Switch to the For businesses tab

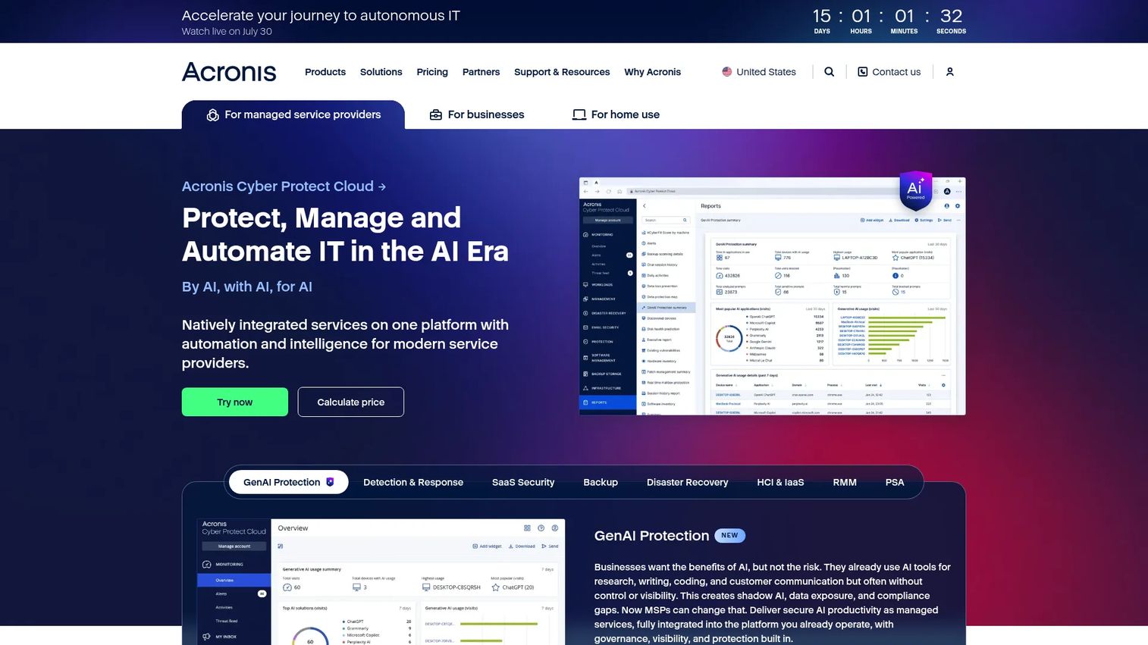pos(477,114)
